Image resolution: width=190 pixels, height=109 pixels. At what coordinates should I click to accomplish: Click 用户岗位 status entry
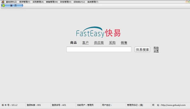pyautogui.click(x=107, y=105)
